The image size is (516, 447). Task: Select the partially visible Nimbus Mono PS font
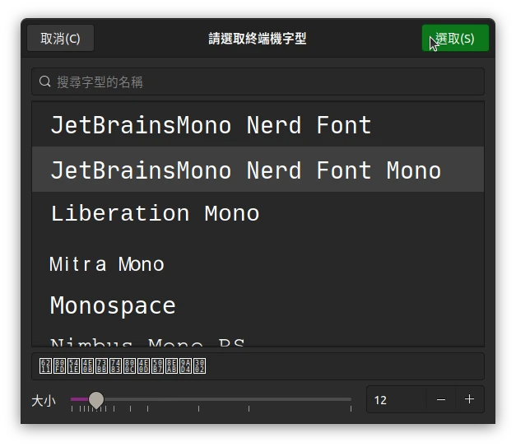coord(148,342)
